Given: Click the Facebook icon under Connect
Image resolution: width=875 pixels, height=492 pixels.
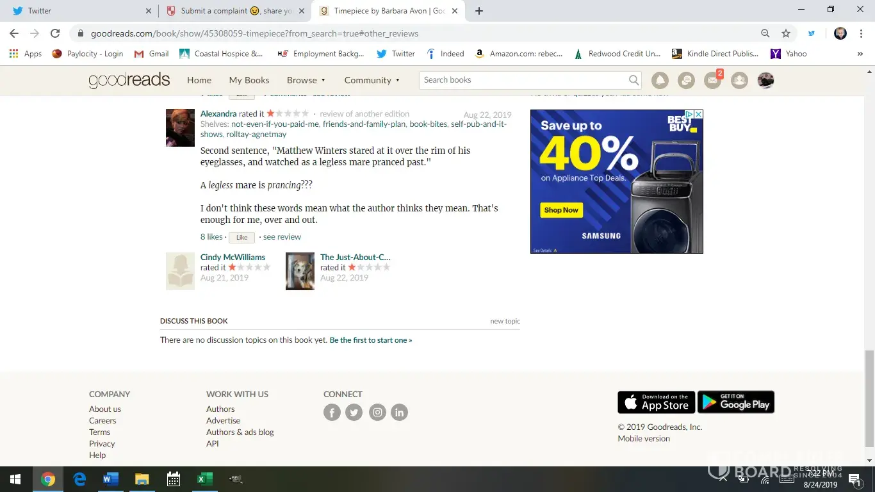Looking at the screenshot, I should [332, 413].
